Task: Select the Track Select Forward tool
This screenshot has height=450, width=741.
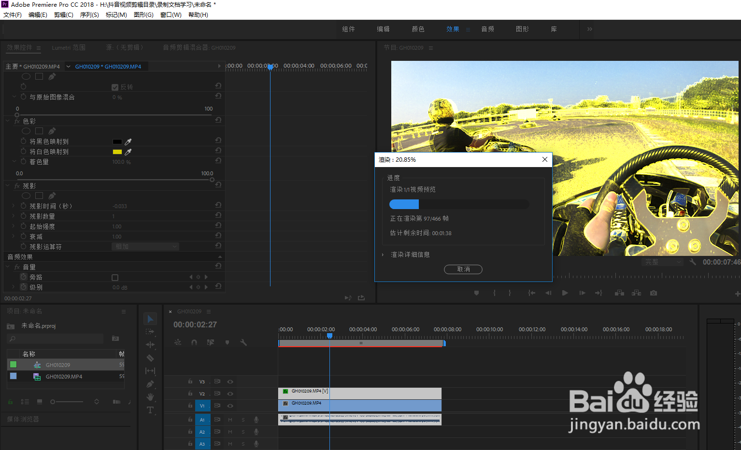Action: tap(150, 332)
